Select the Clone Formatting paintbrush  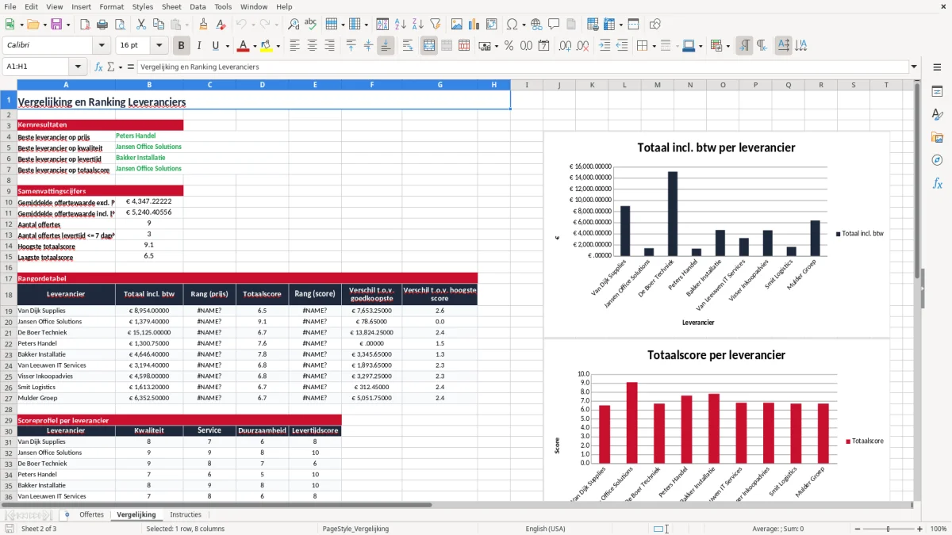pos(204,25)
